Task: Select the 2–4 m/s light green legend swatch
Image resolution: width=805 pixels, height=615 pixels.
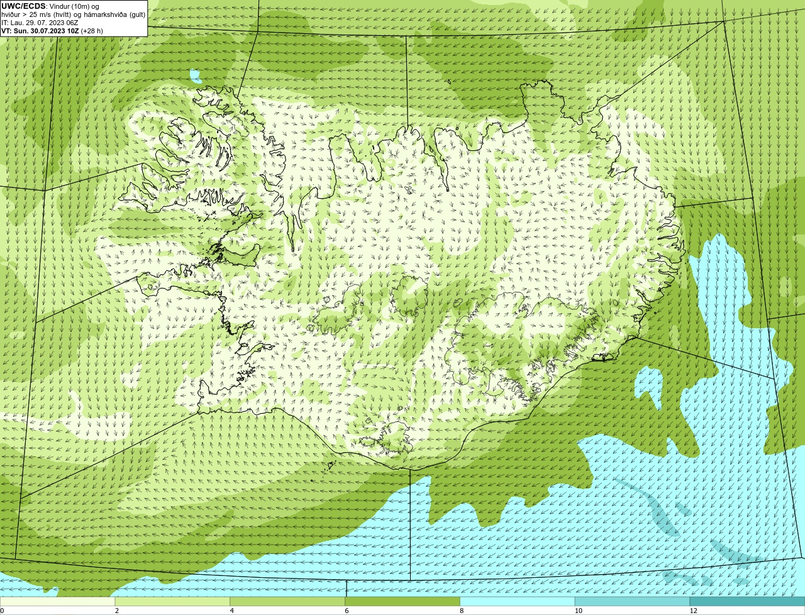Action: 172,601
